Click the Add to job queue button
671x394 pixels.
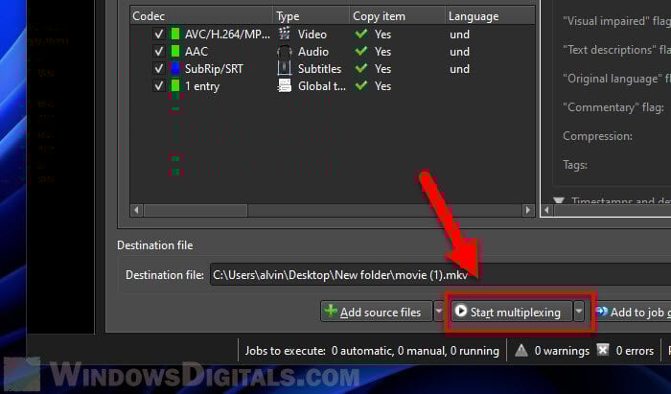[x=635, y=313]
